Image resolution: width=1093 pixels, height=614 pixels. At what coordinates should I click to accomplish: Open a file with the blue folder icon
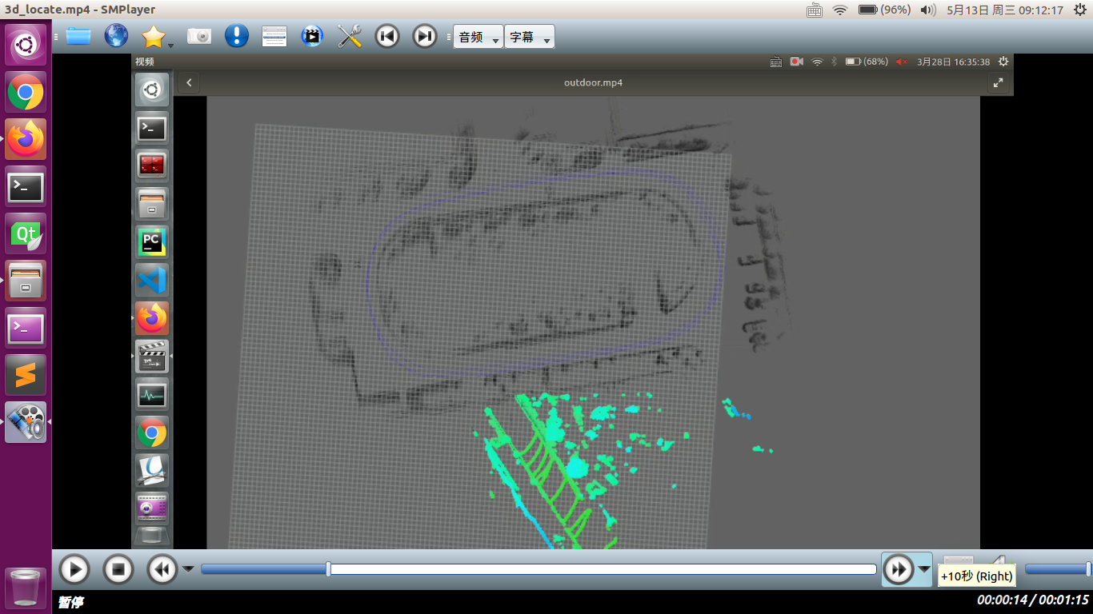[78, 36]
